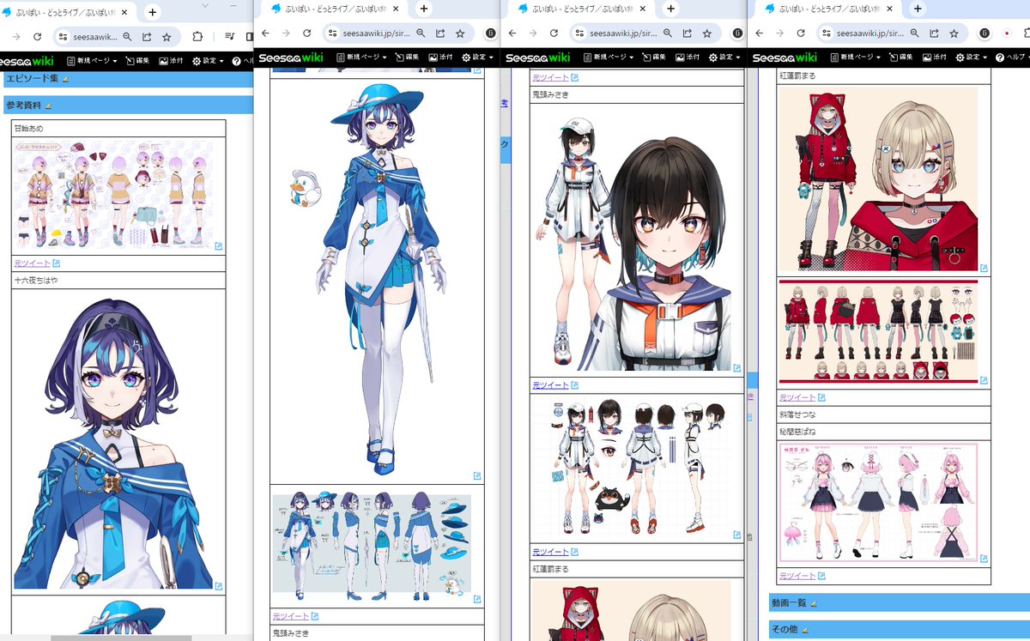Click 添付 in third window's wiki bar
The width and height of the screenshot is (1030, 641).
click(688, 57)
